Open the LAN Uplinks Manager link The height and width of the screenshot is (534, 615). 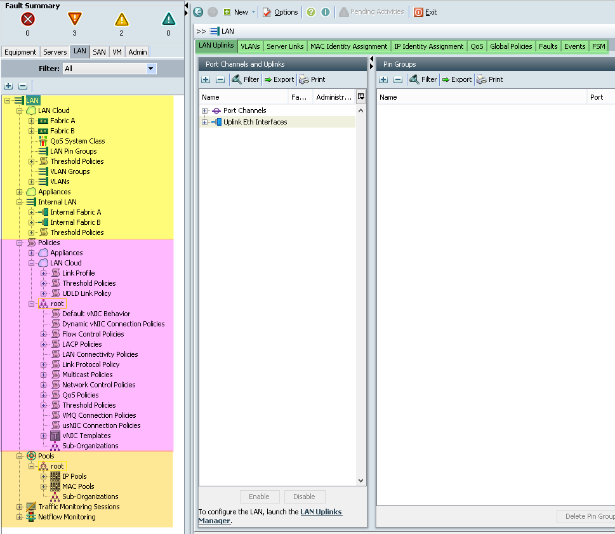pos(270,516)
